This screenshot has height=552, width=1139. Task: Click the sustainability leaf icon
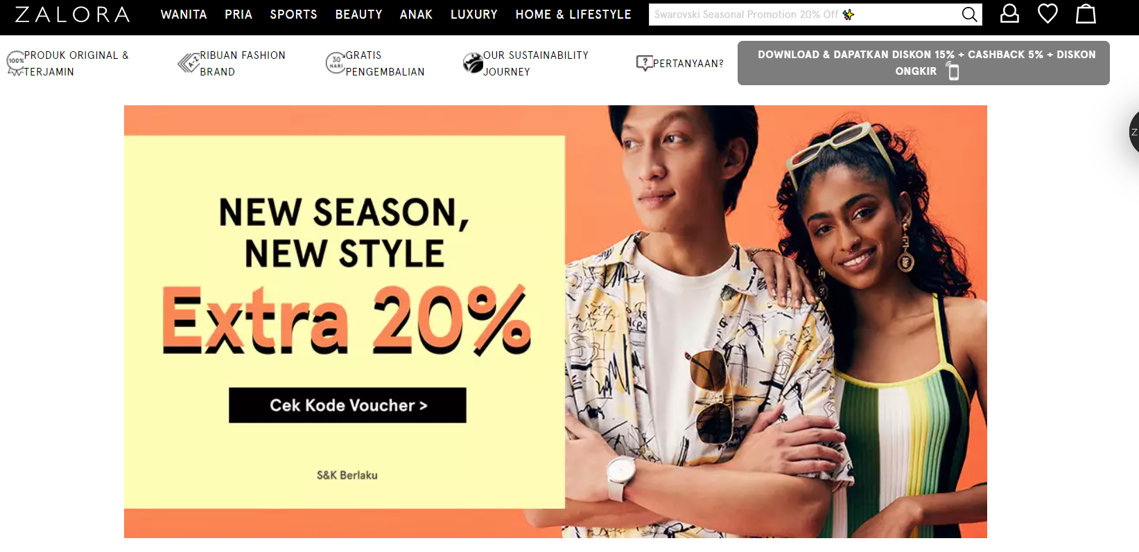click(x=473, y=63)
